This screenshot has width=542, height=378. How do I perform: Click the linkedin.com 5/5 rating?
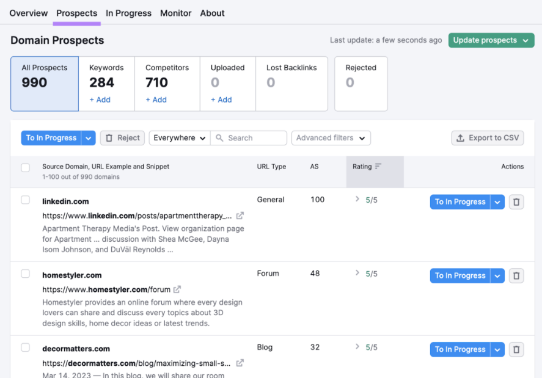[372, 200]
